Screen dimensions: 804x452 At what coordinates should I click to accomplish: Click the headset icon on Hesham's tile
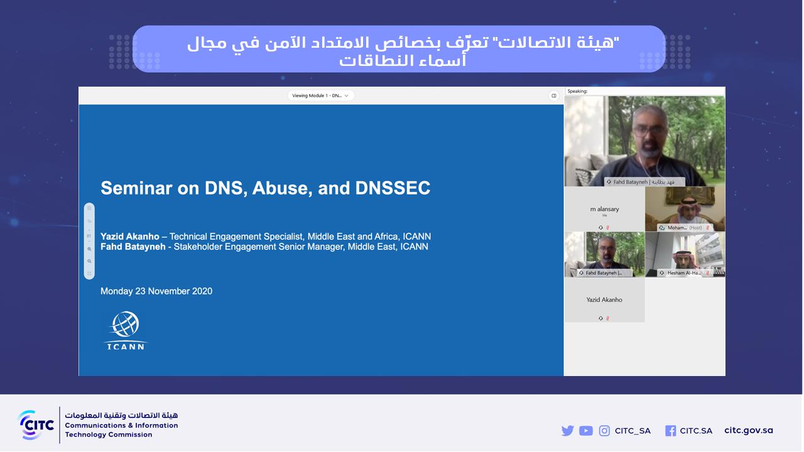(x=662, y=273)
